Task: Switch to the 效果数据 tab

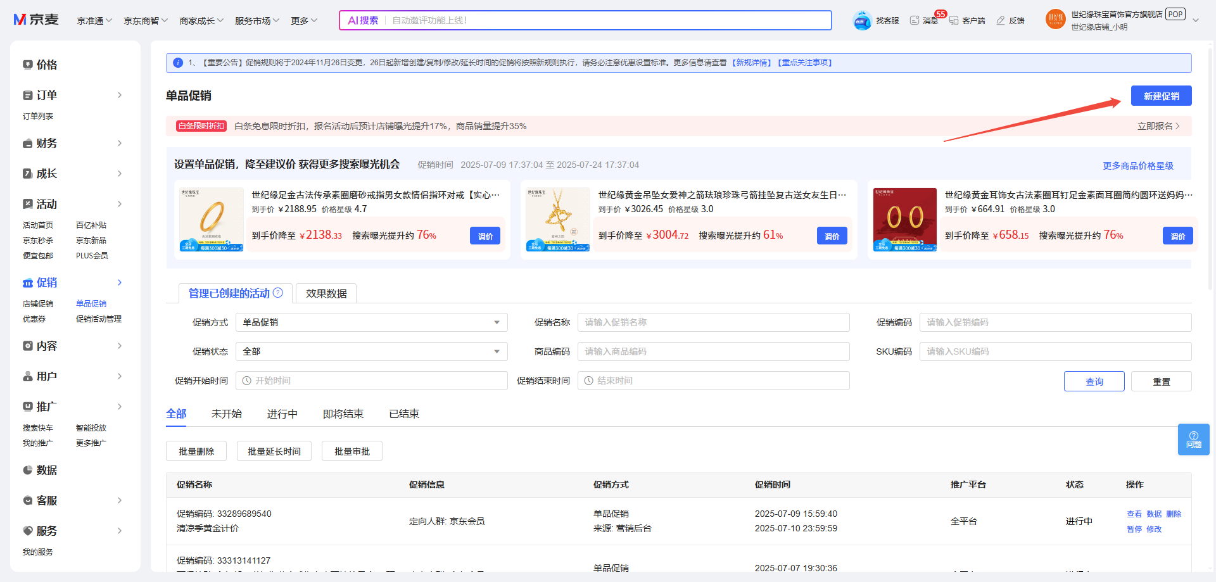Action: (x=326, y=294)
